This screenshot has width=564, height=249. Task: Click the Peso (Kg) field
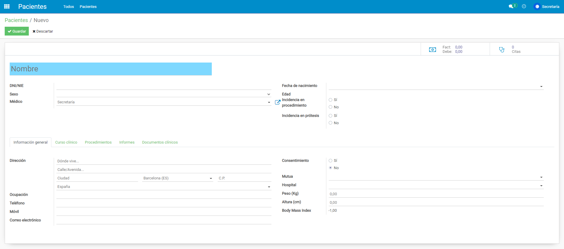pyautogui.click(x=436, y=194)
